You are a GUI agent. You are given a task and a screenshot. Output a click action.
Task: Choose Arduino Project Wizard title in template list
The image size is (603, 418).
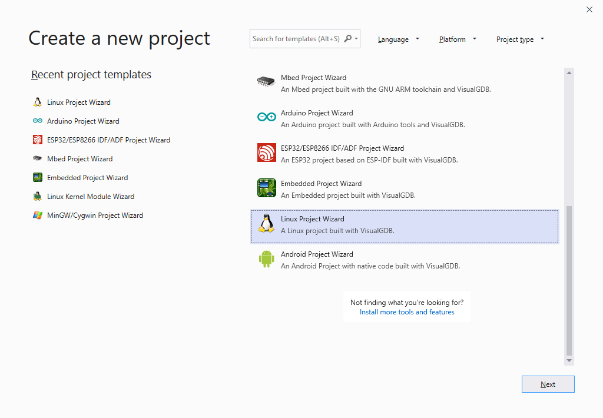pyautogui.click(x=317, y=113)
